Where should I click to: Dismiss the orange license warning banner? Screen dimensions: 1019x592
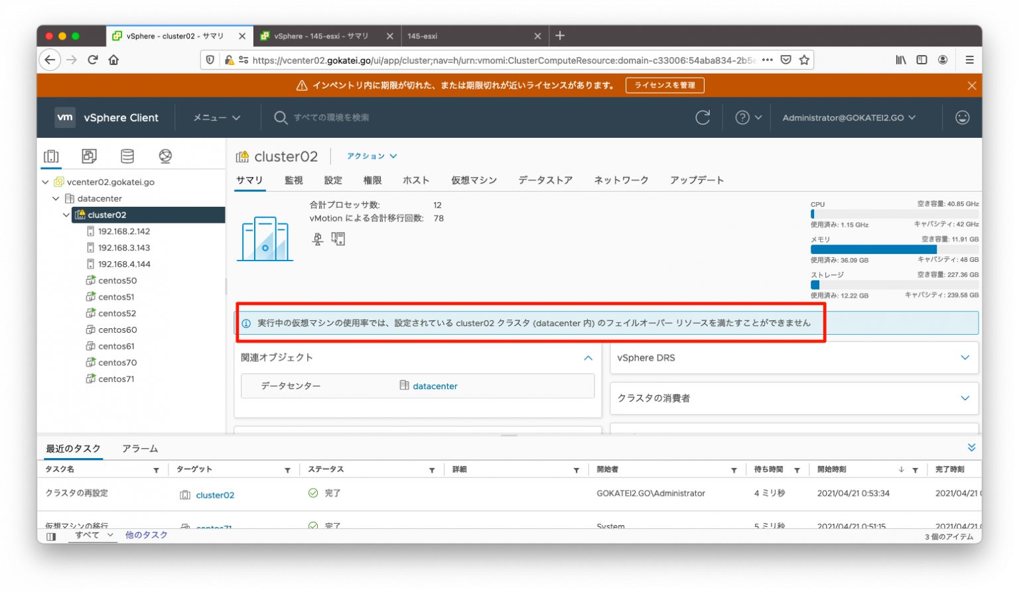(971, 86)
